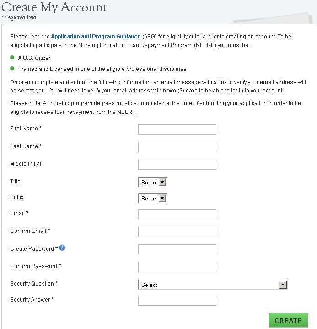Image resolution: width=317 pixels, height=329 pixels.
Task: Select the Security Answer text box
Action: point(177,301)
